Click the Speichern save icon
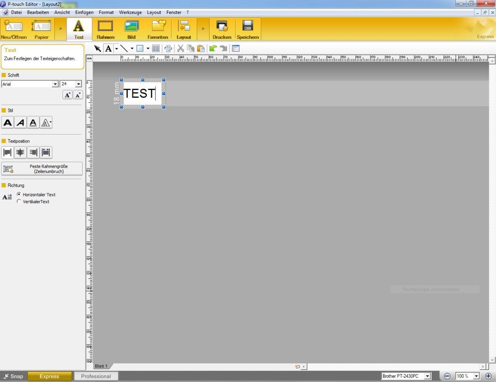The height and width of the screenshot is (382, 496). (x=248, y=26)
